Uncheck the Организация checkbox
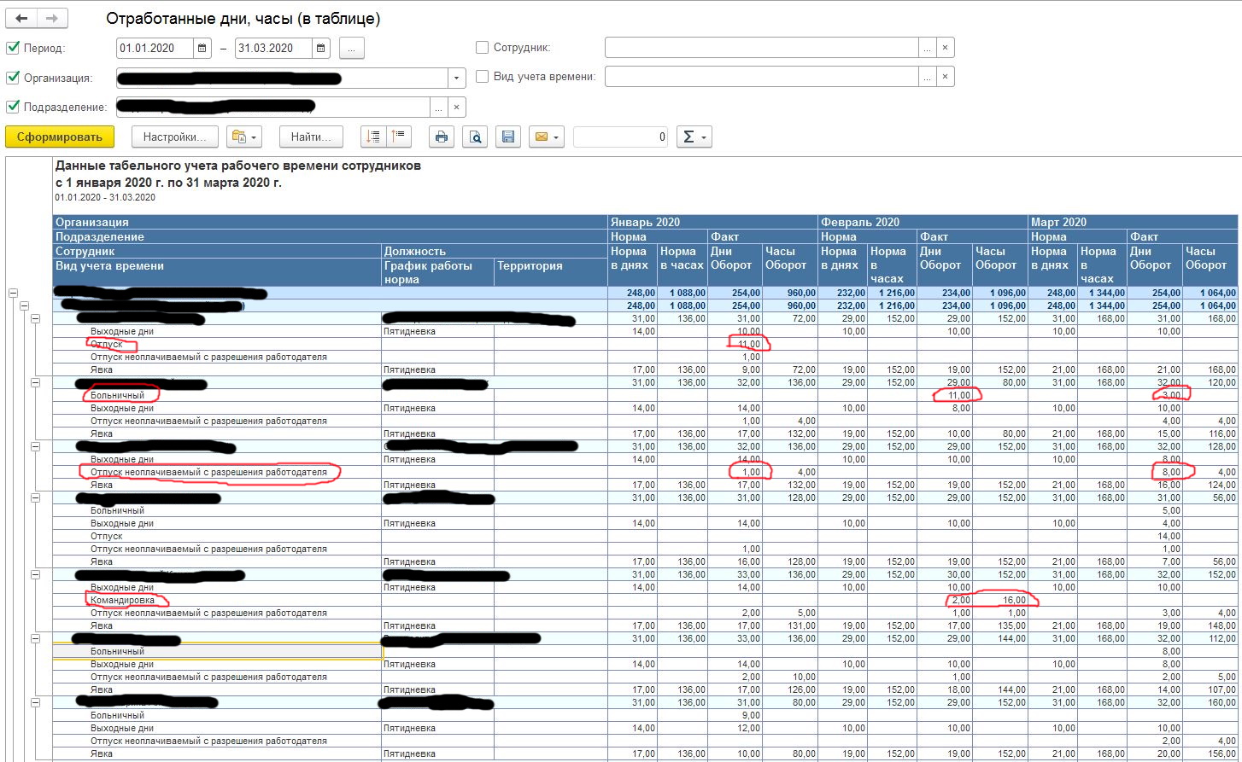Screen dimensions: 1242x762 coord(13,78)
